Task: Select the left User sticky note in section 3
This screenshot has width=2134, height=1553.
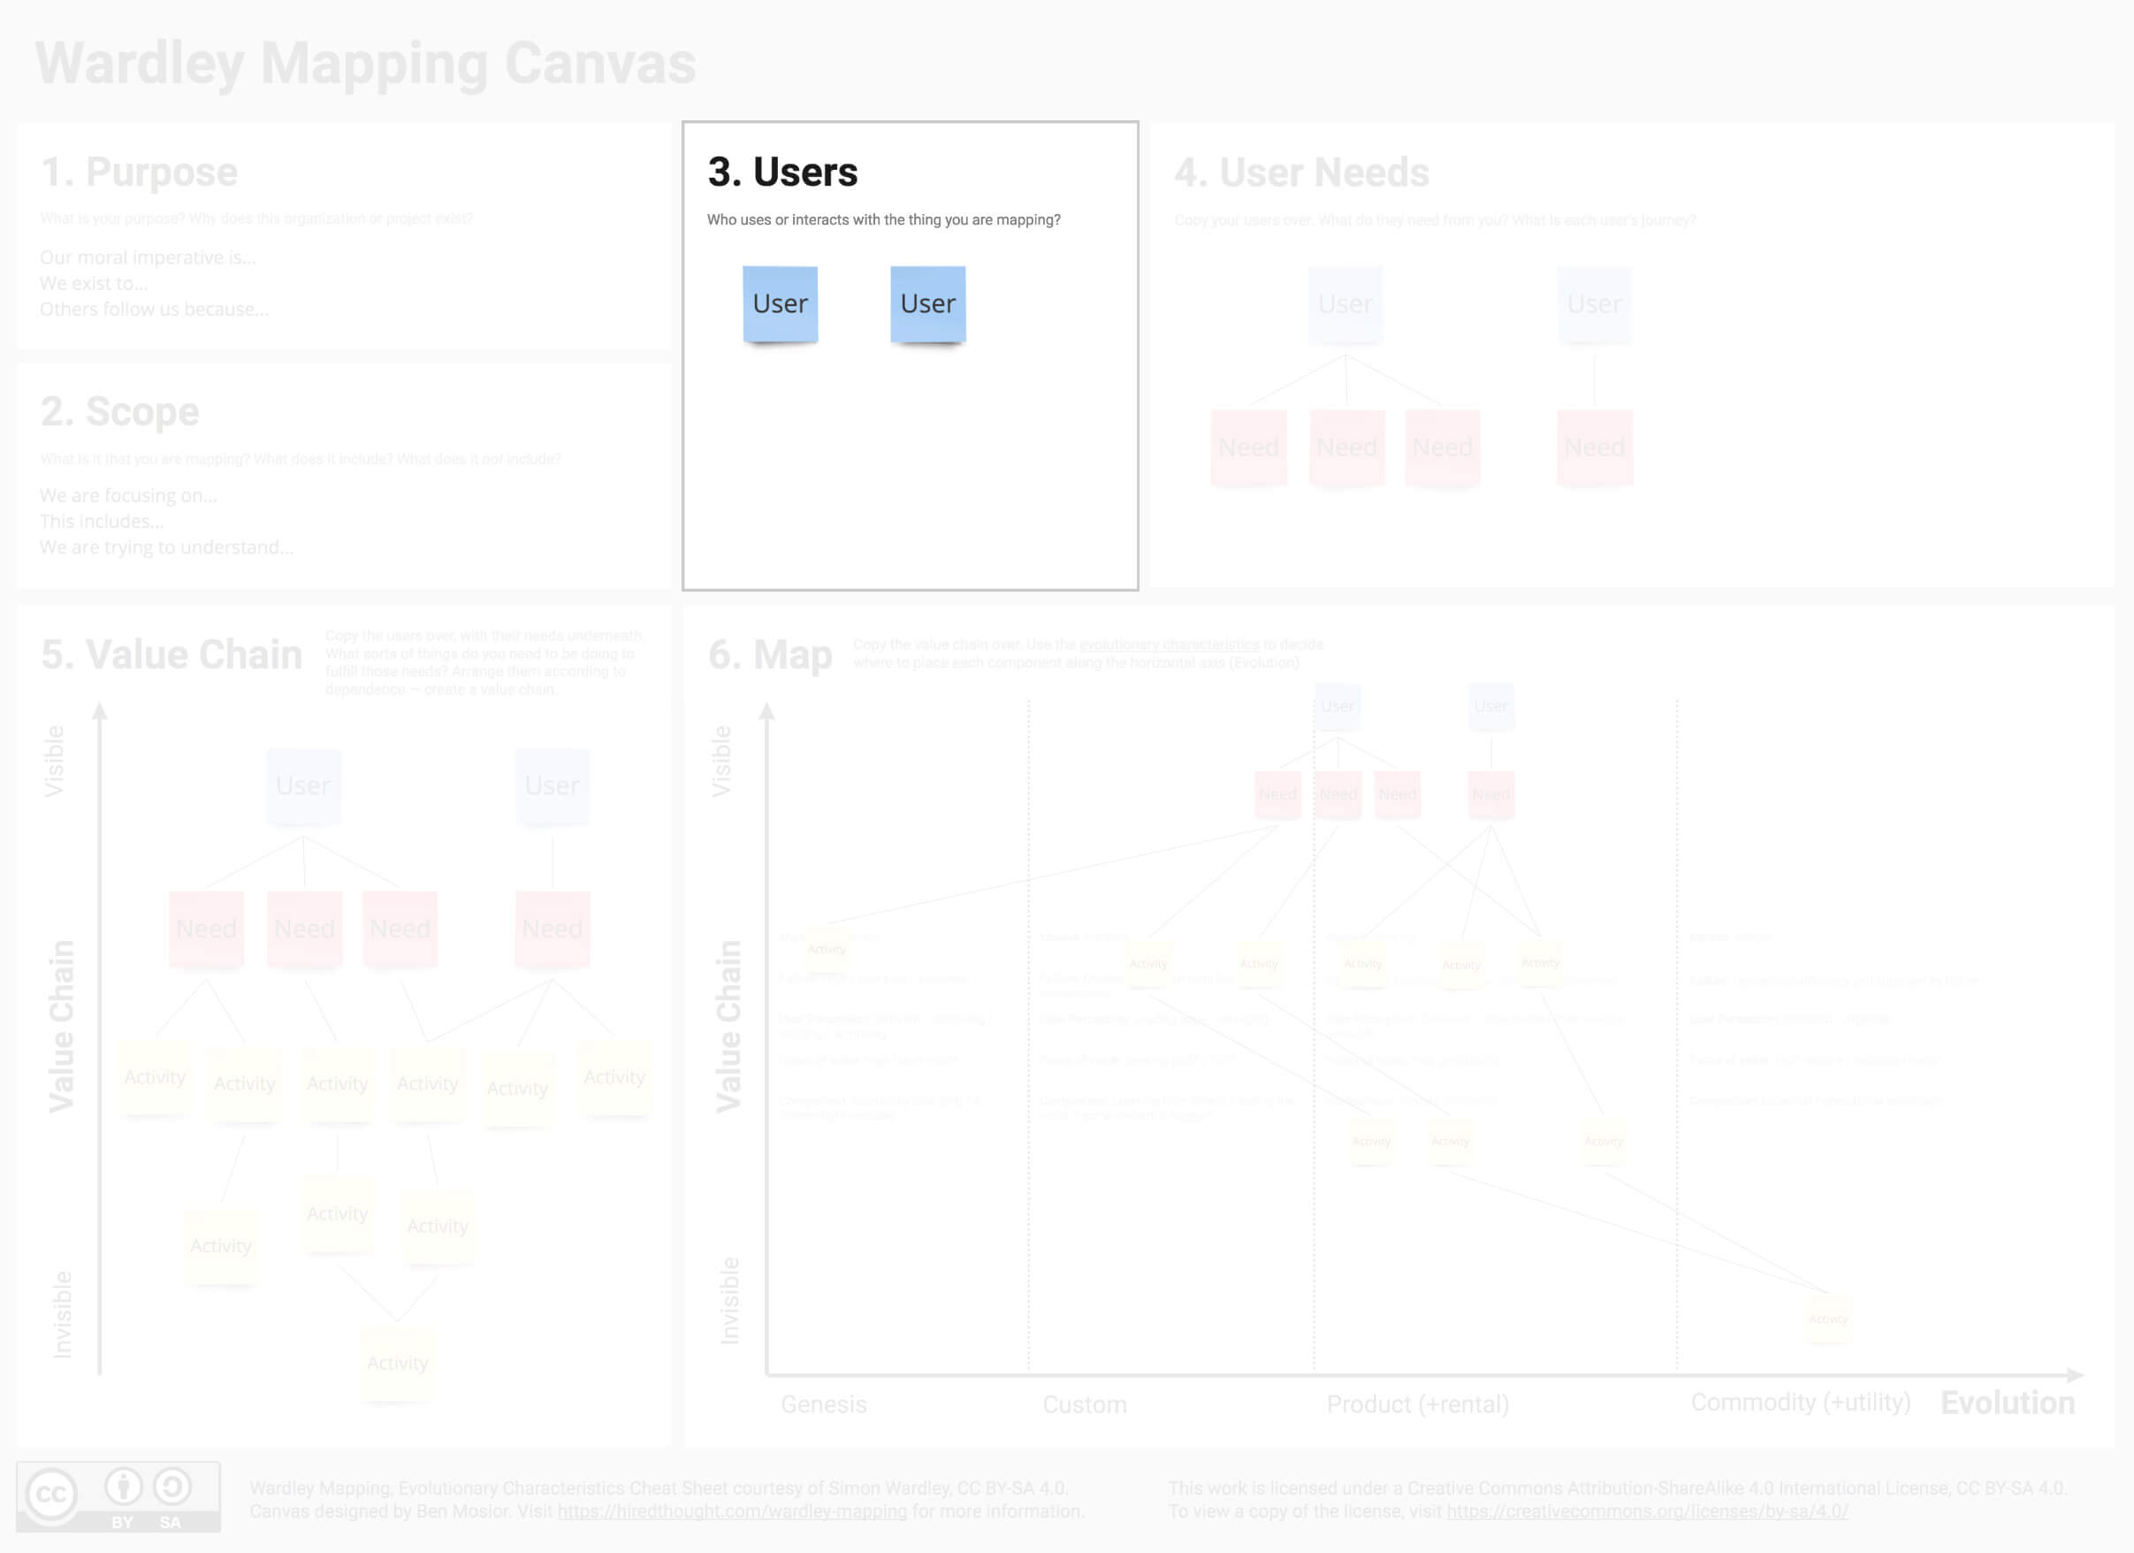Action: click(x=780, y=304)
